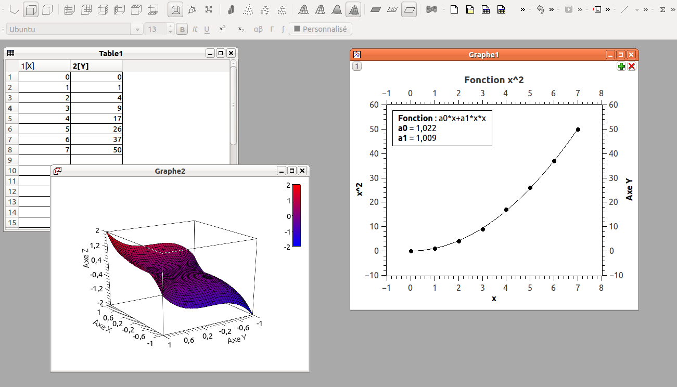Select row header 8 in Table1

(x=11, y=150)
